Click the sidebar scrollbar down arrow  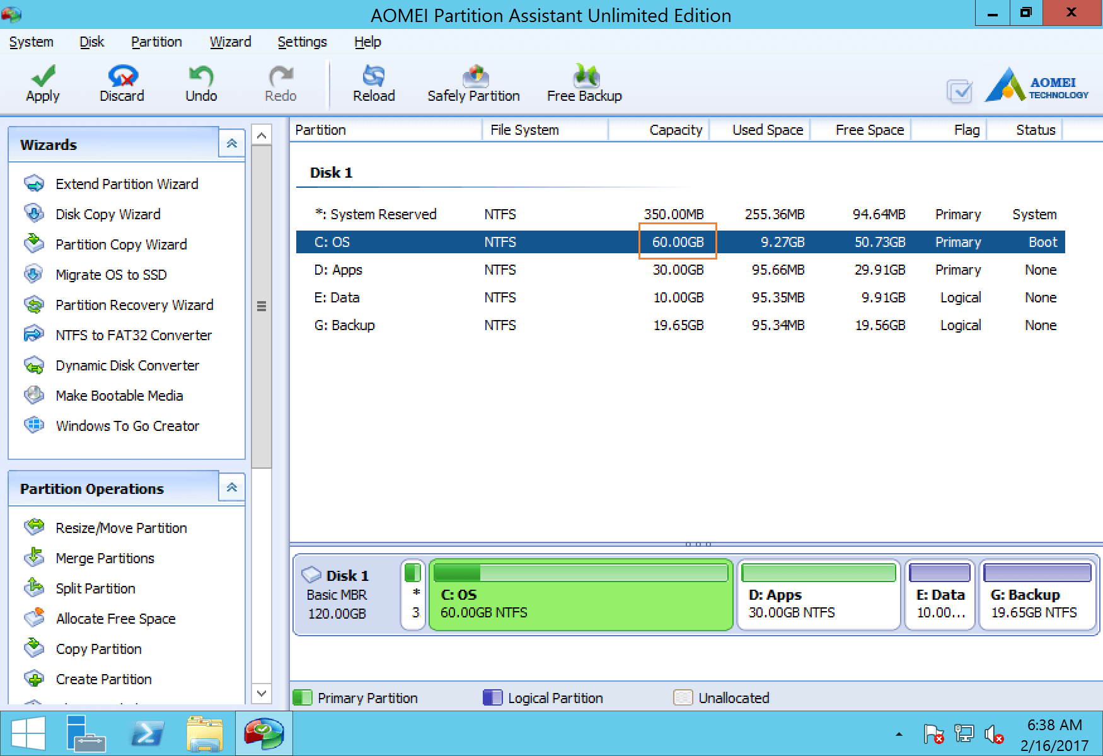(262, 693)
